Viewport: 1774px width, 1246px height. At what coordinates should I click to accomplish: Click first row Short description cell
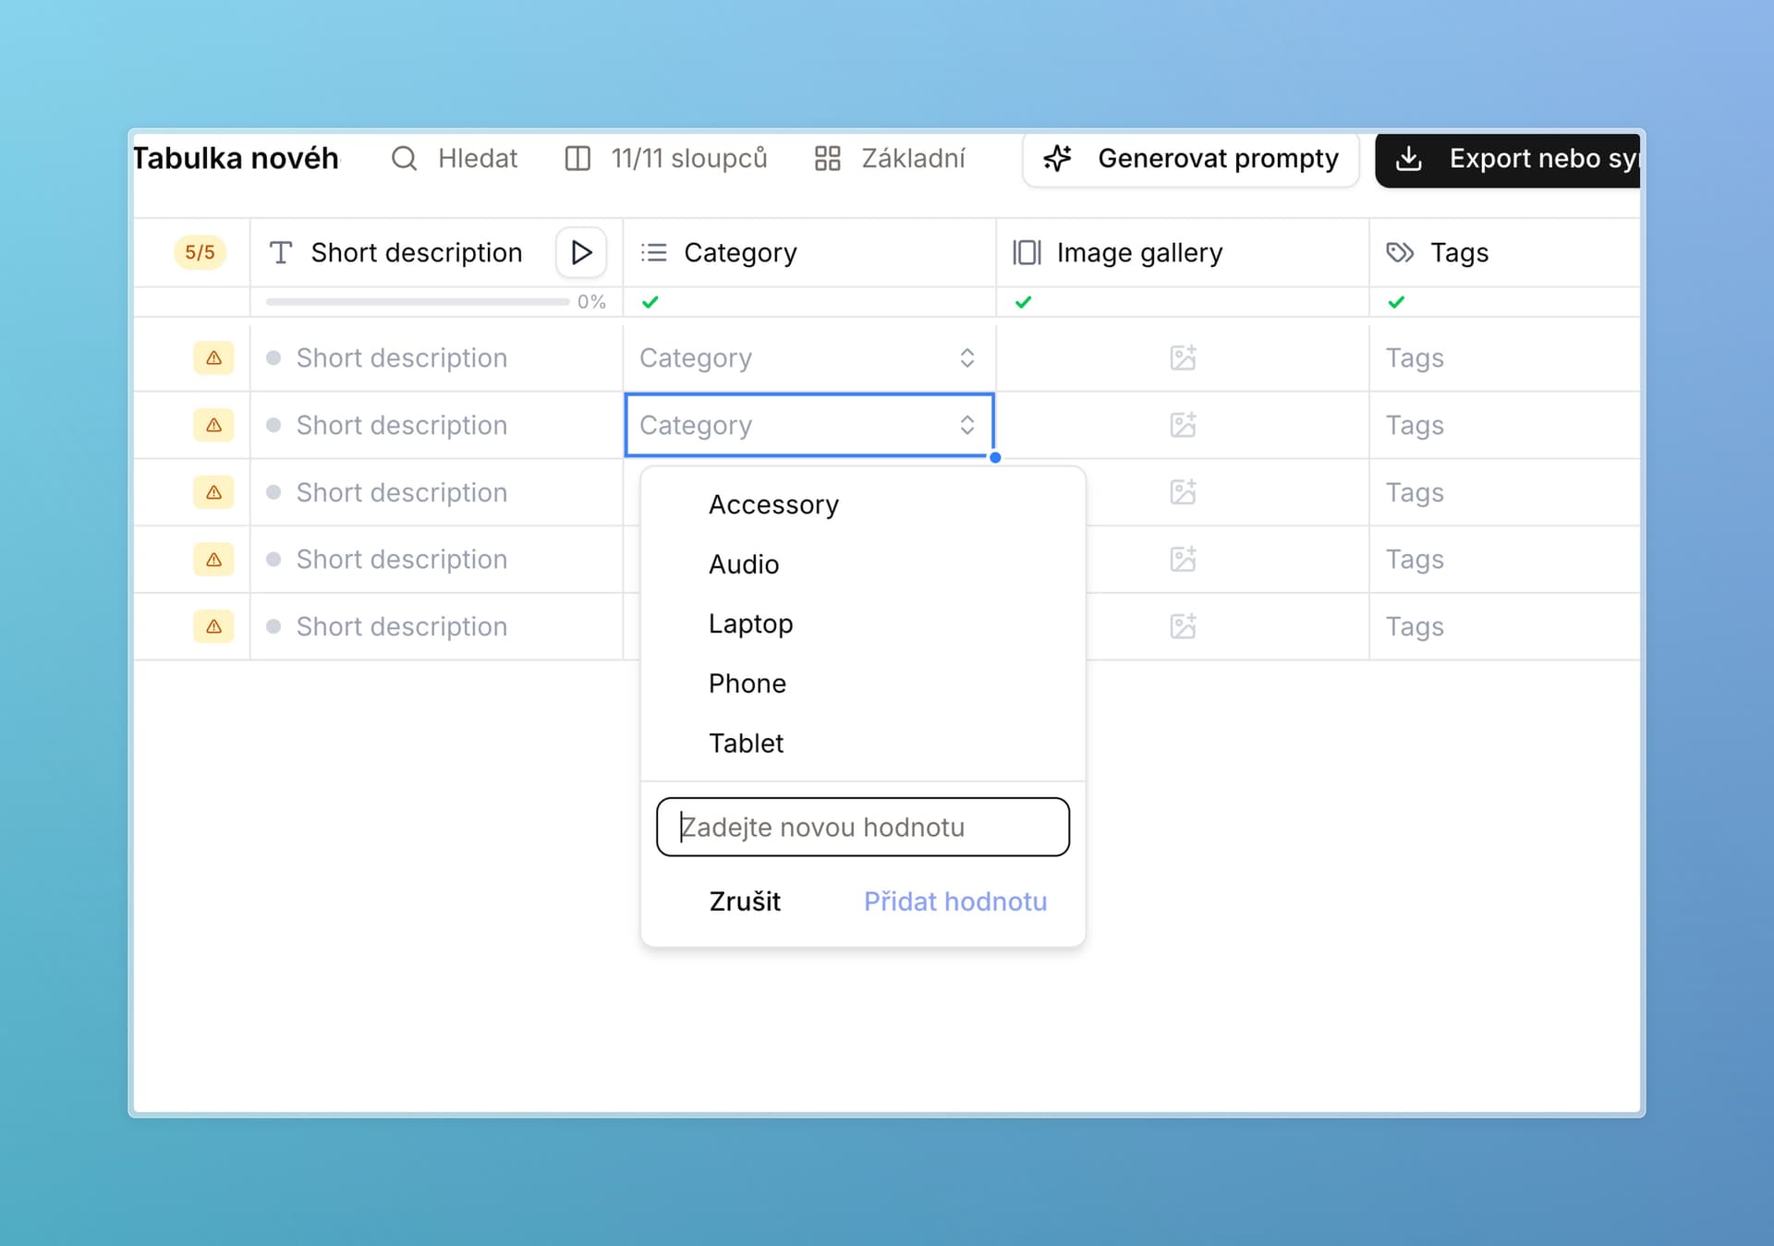(x=436, y=357)
